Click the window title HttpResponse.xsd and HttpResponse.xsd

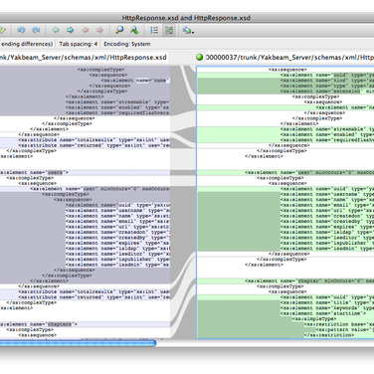[186, 18]
